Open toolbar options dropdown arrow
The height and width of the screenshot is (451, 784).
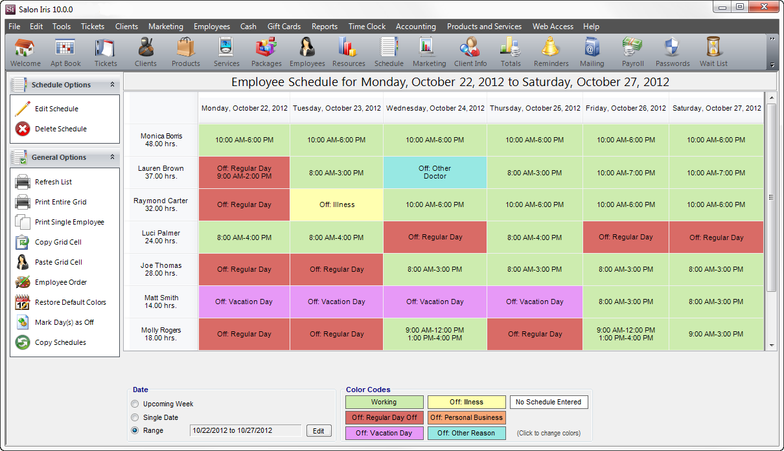(x=772, y=65)
